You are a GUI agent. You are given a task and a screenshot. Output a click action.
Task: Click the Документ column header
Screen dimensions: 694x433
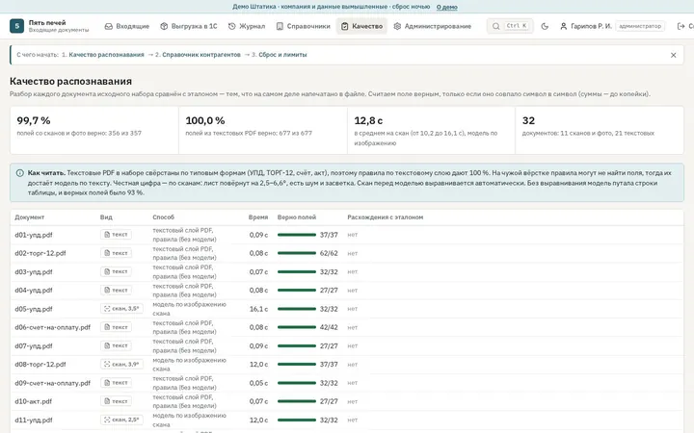click(30, 217)
